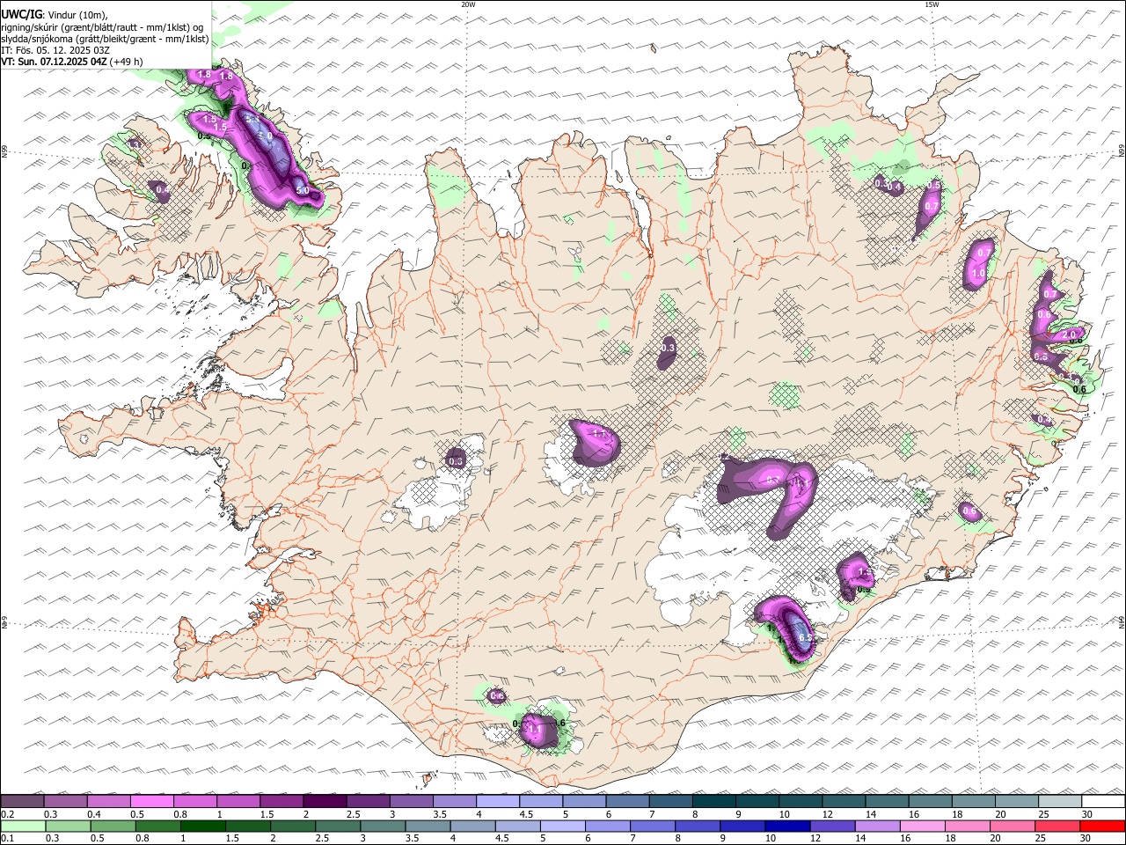Click the '2.0' precipitation value on east coast

pos(1070,335)
